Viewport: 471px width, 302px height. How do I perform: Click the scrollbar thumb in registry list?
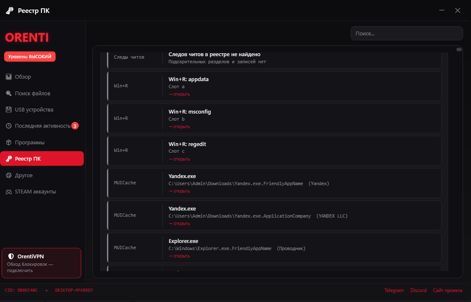click(459, 50)
